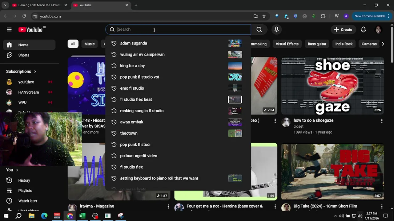Open options for ira4ma Magazine video

[x=168, y=207]
